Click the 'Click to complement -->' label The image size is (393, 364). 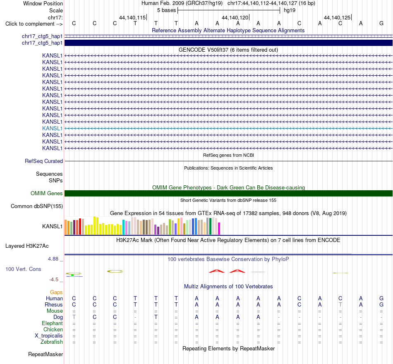pos(34,24)
